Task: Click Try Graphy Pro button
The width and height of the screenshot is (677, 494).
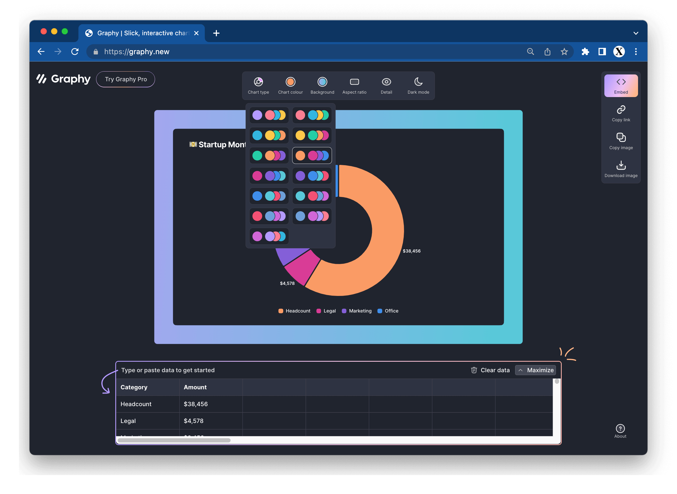Action: 125,79
